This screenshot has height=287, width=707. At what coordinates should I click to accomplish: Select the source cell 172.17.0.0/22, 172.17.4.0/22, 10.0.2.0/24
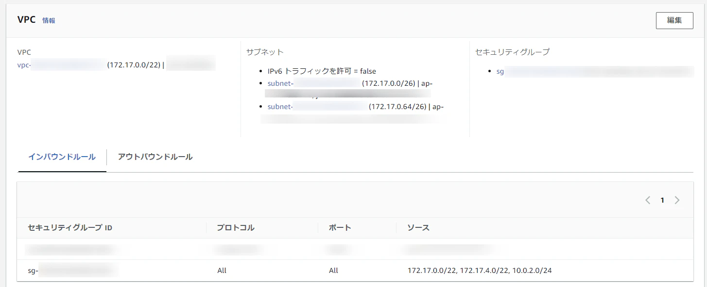coord(480,271)
